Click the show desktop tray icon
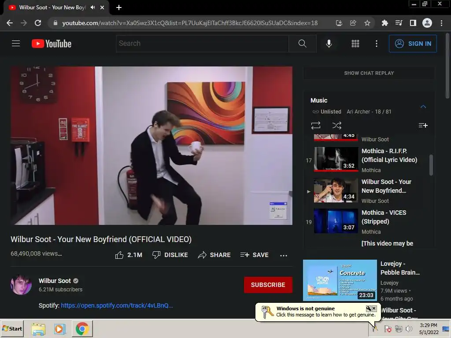This screenshot has height=338, width=451. tap(446, 328)
